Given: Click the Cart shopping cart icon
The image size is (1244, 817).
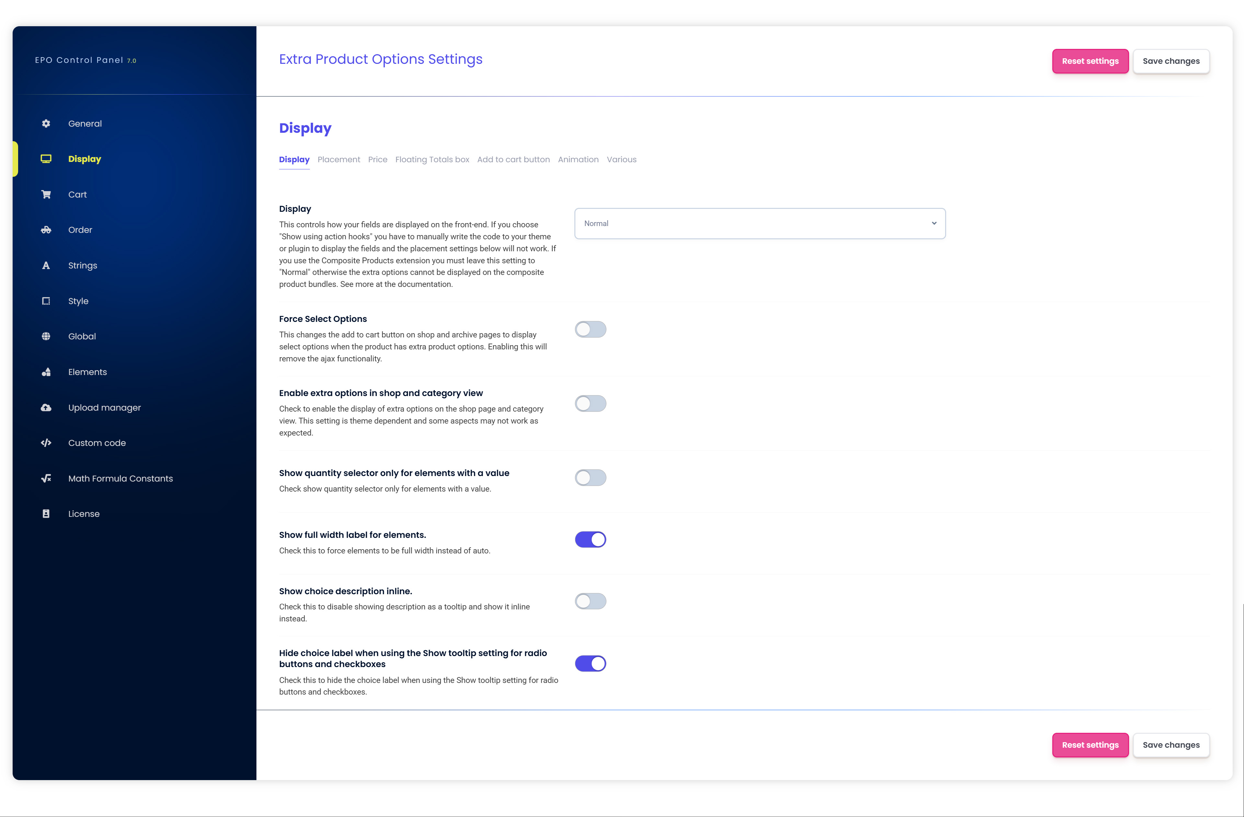Looking at the screenshot, I should click(x=46, y=194).
